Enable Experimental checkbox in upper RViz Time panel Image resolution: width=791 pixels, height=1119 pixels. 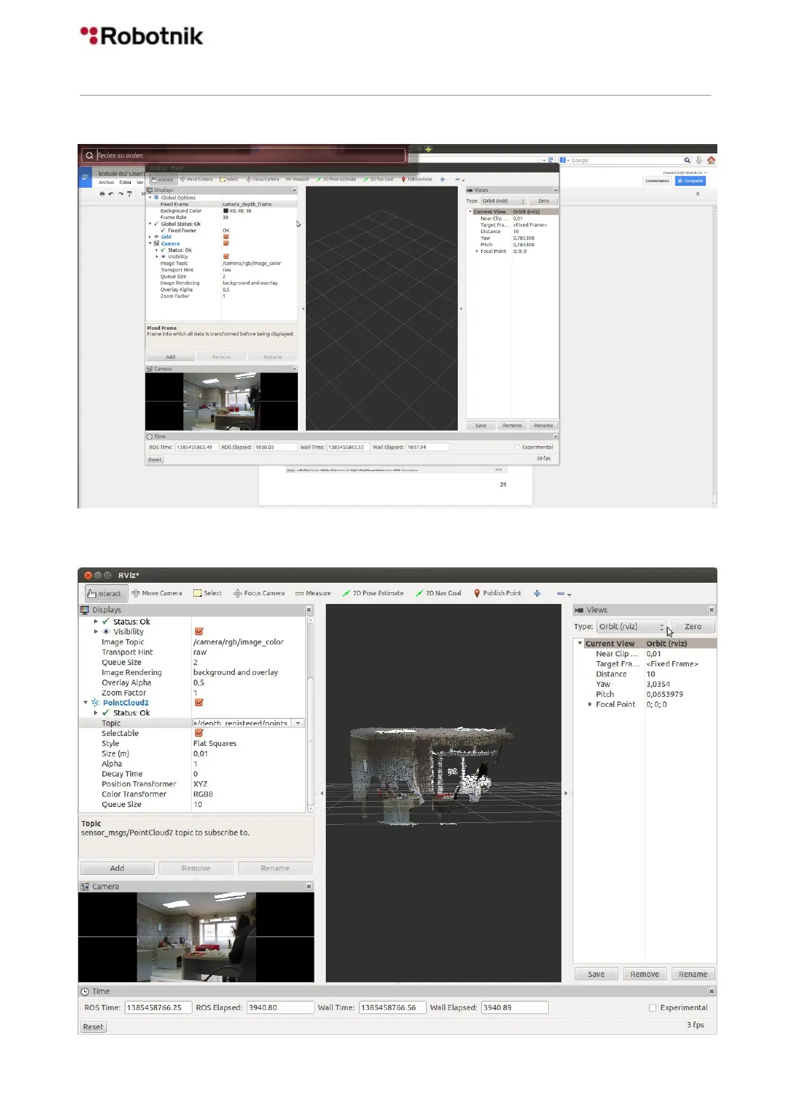(x=518, y=447)
